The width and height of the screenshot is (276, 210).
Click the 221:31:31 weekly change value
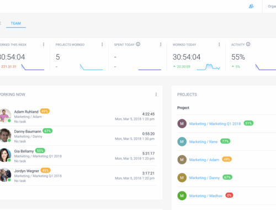pyautogui.click(x=9, y=67)
